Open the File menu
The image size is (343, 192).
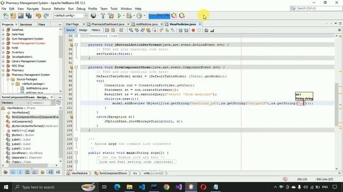coord(4,9)
